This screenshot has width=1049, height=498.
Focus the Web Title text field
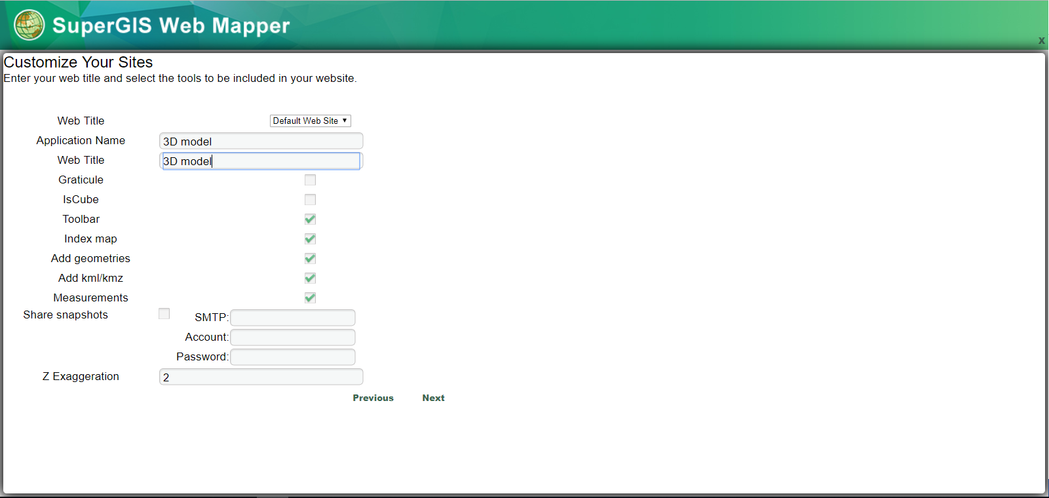[x=261, y=161]
